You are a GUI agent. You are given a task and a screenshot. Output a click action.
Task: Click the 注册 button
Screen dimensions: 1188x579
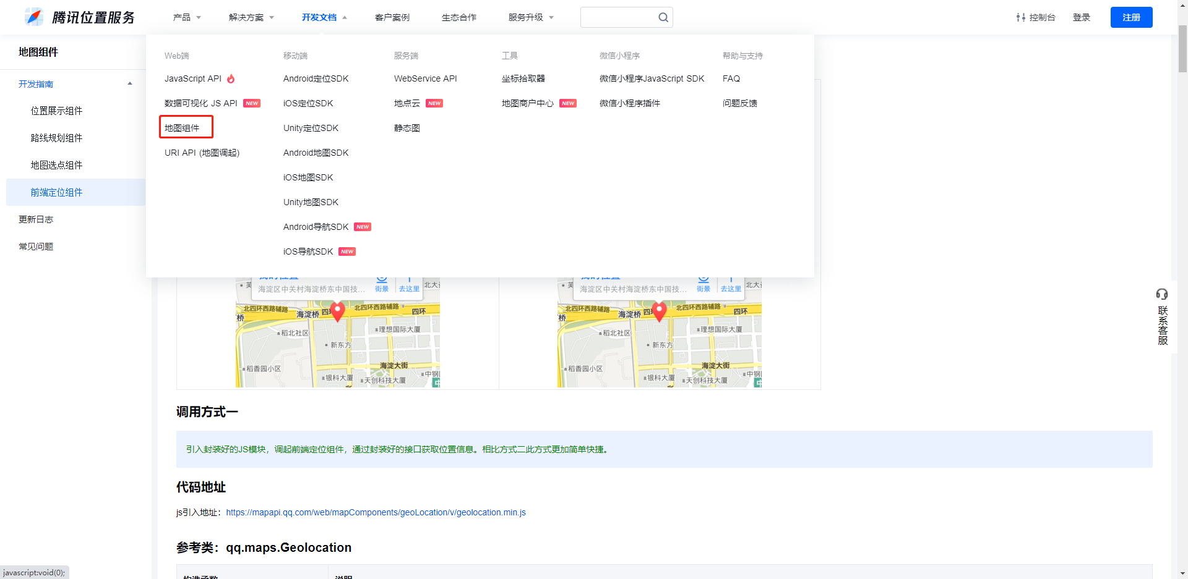coord(1131,17)
